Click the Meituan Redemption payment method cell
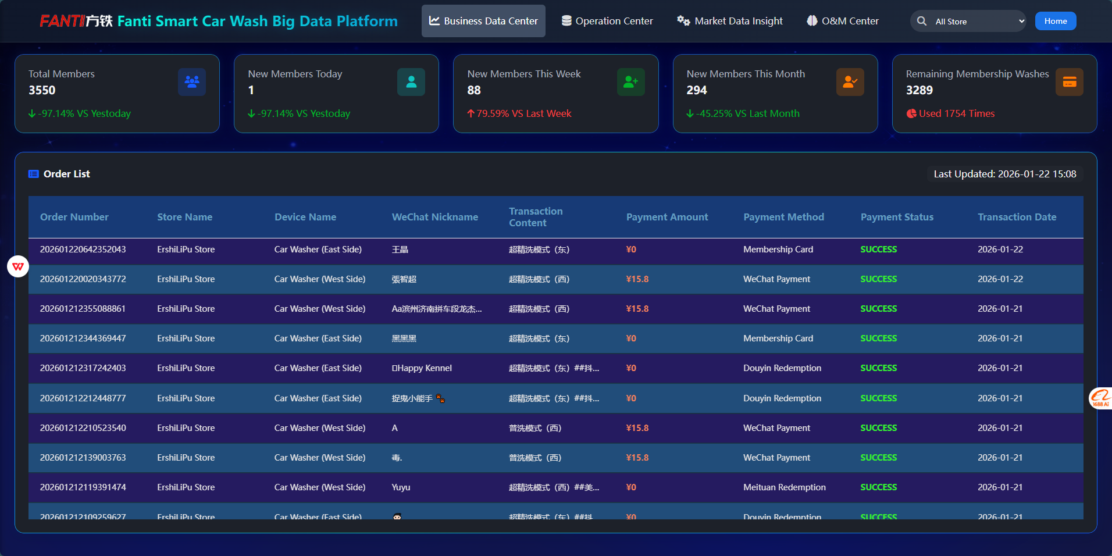1112x556 pixels. [x=784, y=487]
